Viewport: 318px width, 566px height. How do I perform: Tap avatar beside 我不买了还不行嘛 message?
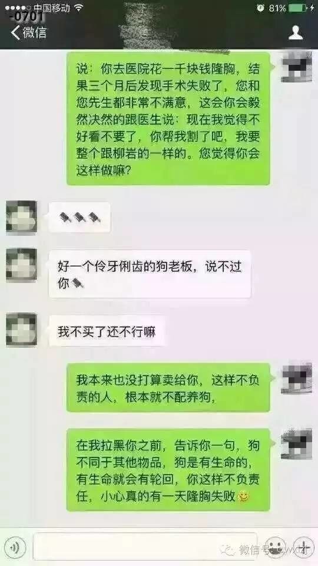pyautogui.click(x=21, y=330)
